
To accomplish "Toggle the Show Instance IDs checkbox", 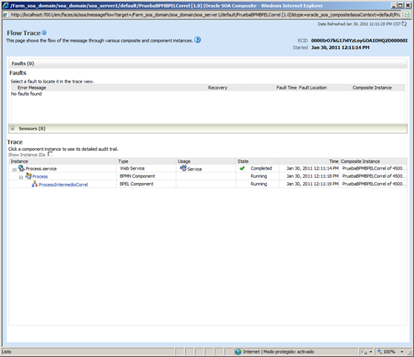I will [x=50, y=154].
